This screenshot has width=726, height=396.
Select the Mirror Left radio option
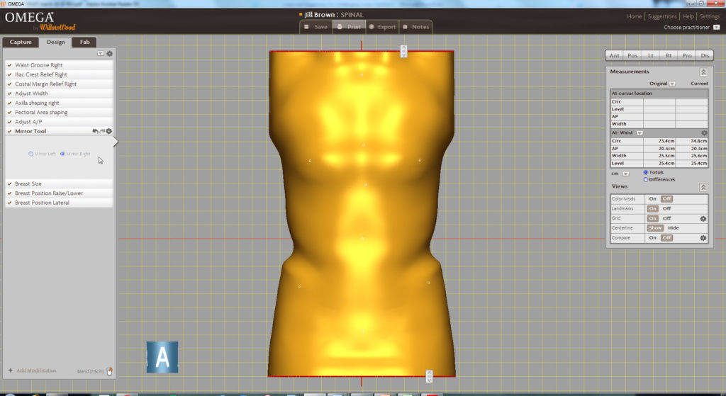click(x=30, y=154)
